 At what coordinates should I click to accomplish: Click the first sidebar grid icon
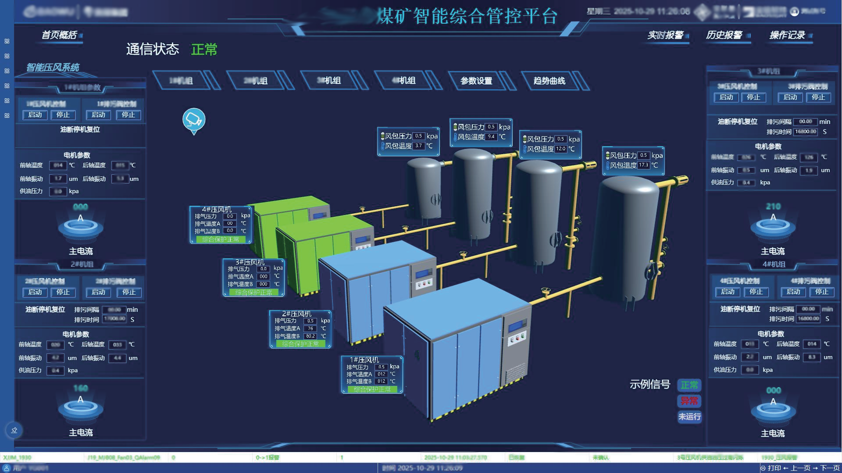pos(7,41)
